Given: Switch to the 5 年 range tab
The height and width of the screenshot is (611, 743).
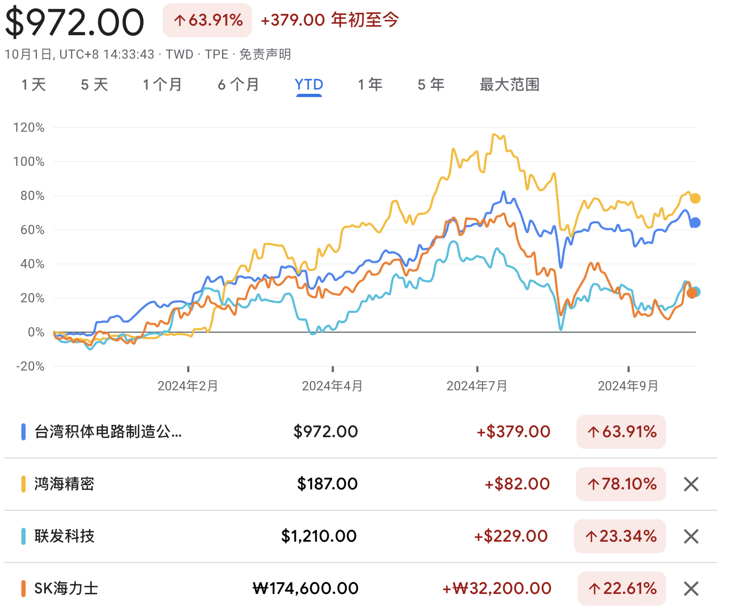Looking at the screenshot, I should 431,85.
